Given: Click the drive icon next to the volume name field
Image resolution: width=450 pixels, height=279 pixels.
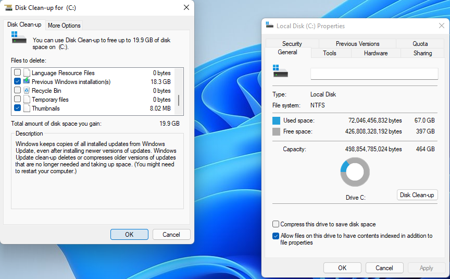Looking at the screenshot, I should point(280,71).
